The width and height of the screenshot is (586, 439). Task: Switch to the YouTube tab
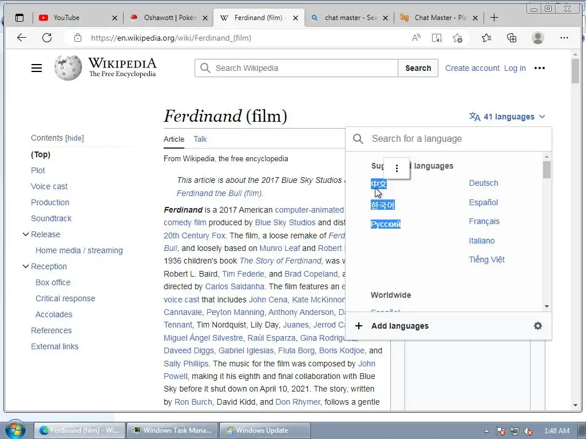78,18
